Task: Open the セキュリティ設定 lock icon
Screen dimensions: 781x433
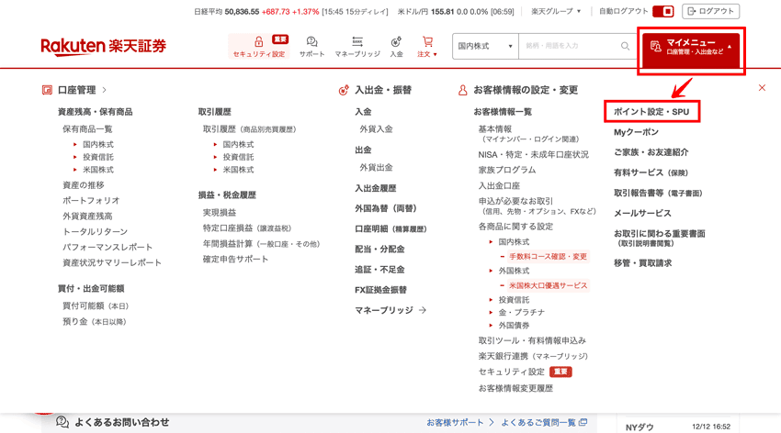Action: [258, 42]
